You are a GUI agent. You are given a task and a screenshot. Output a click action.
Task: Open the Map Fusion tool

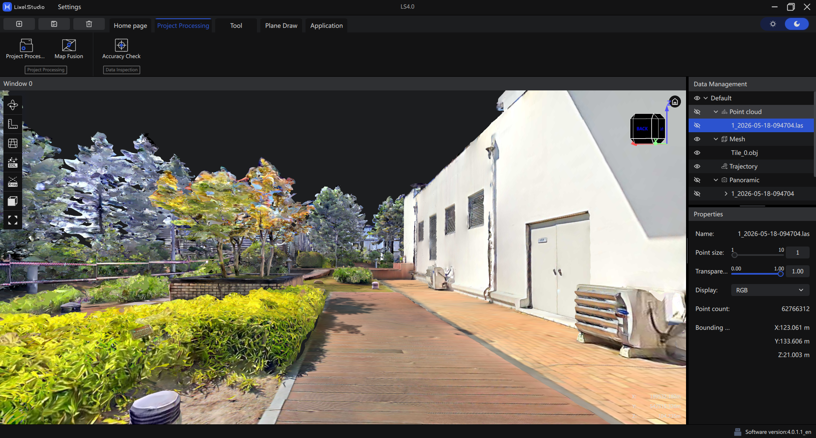coord(69,49)
